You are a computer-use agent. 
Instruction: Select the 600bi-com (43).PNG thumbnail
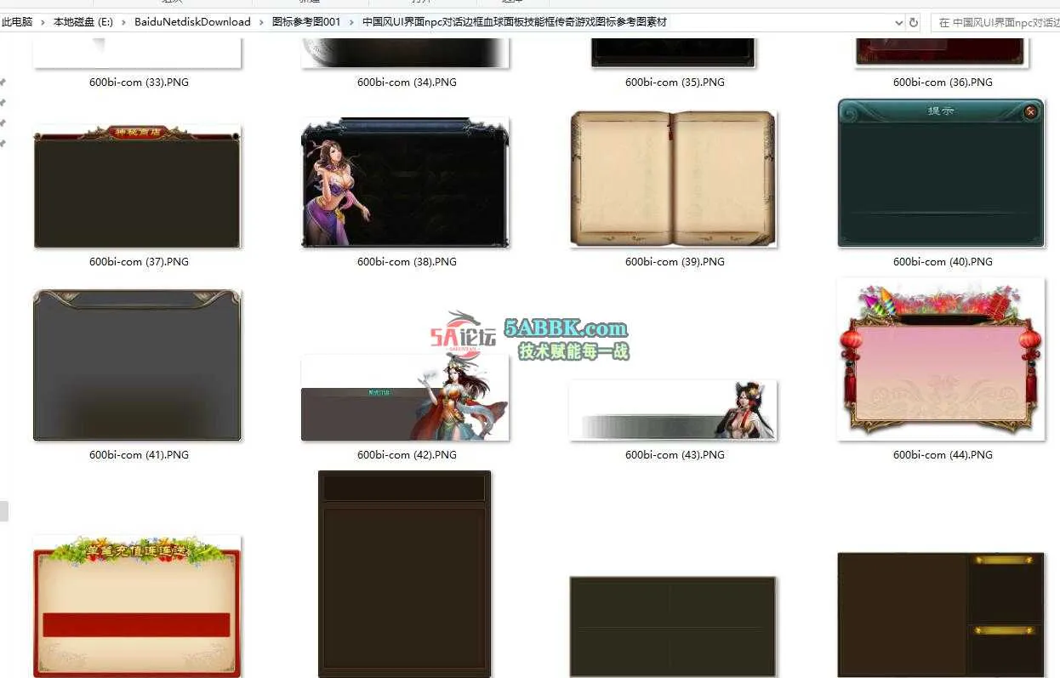click(x=673, y=411)
